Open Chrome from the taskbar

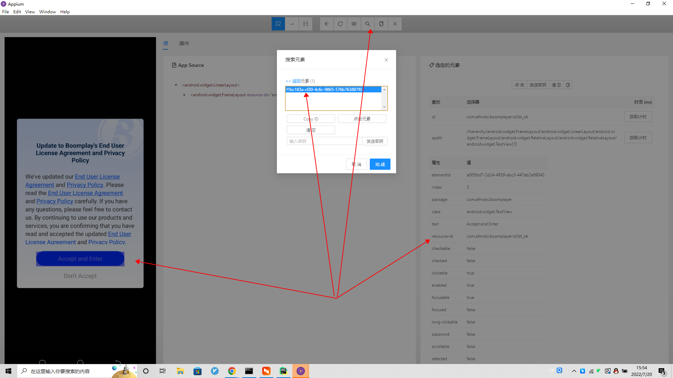coord(232,371)
